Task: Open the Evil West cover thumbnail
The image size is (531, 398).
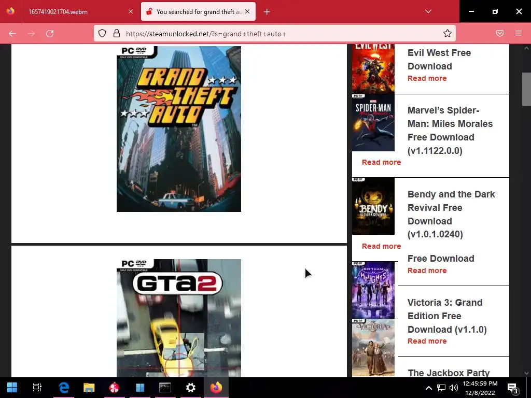Action: click(x=373, y=68)
